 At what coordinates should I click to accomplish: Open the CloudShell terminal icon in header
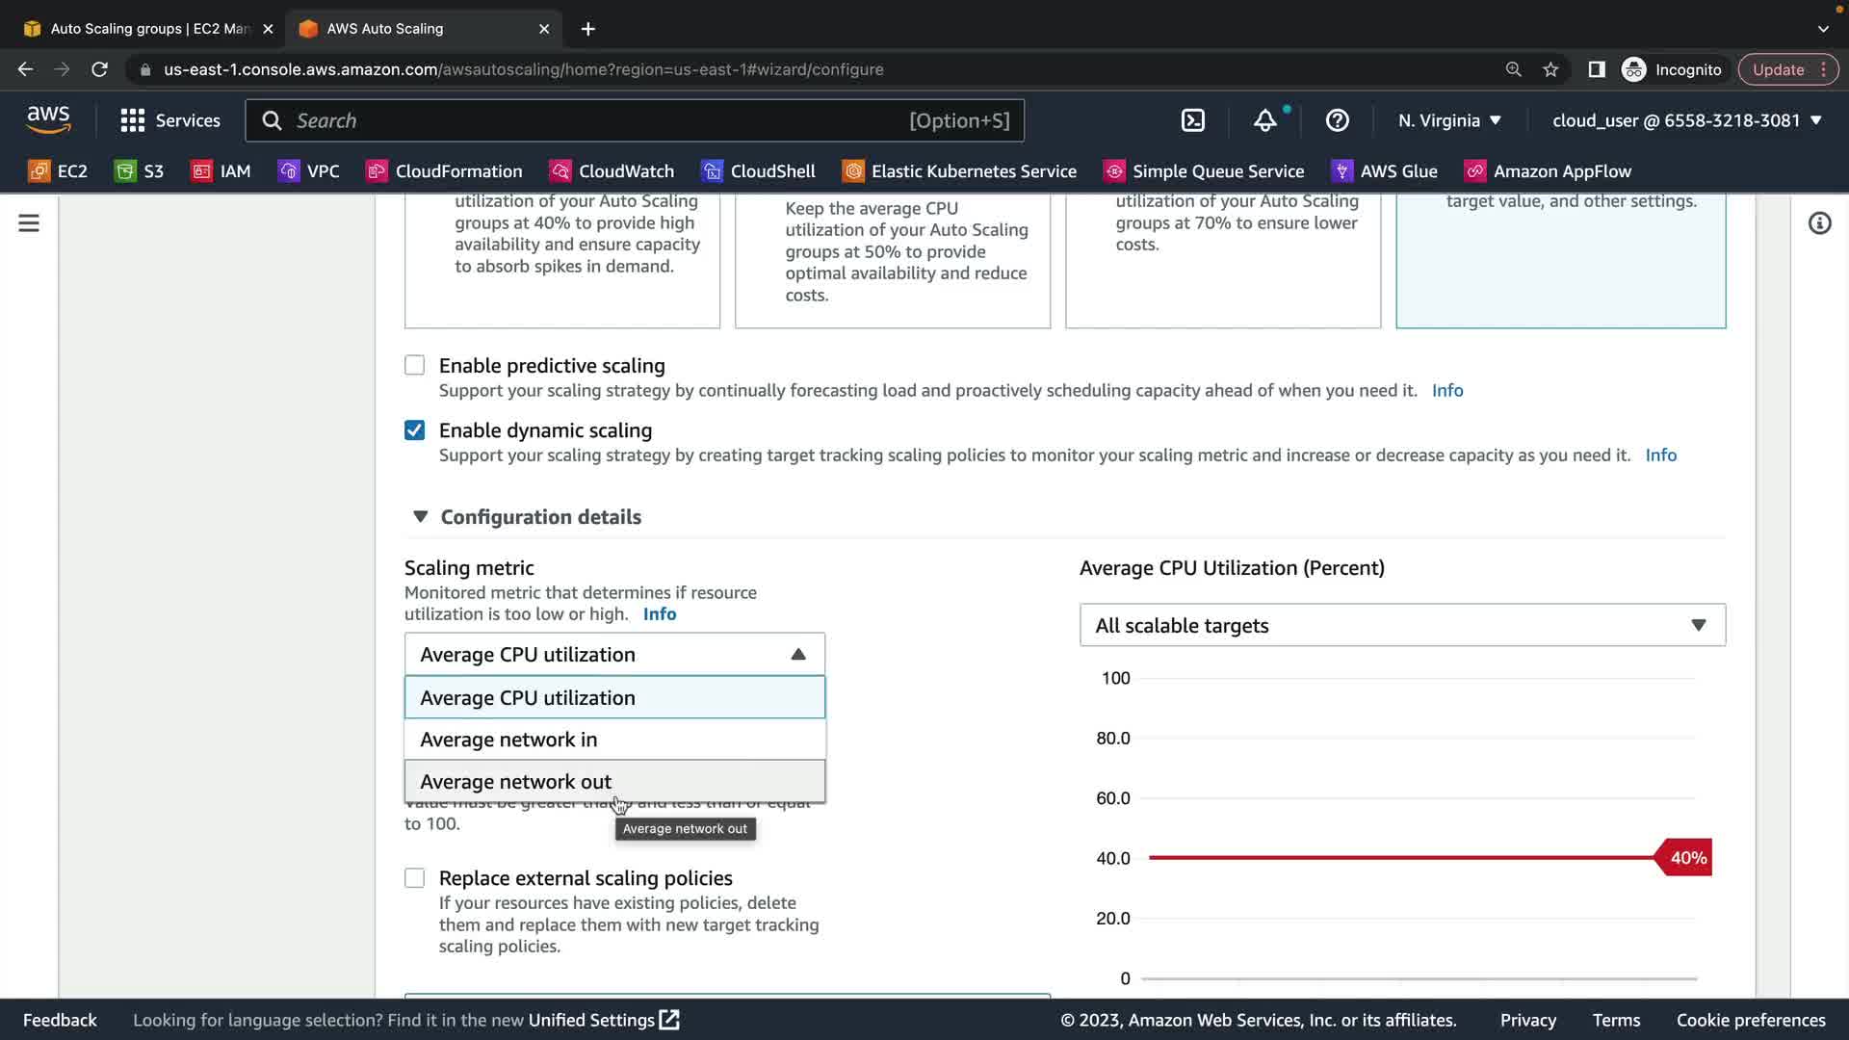1192,120
